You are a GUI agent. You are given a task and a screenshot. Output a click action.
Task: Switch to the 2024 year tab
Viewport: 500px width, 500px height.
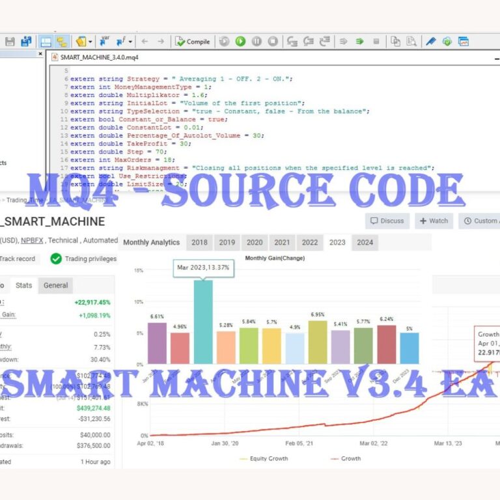click(x=365, y=242)
